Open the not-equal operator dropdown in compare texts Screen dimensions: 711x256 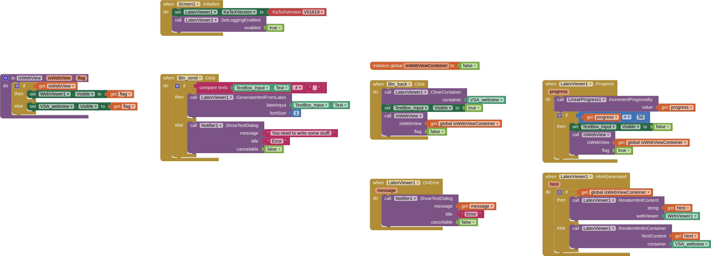coord(298,87)
